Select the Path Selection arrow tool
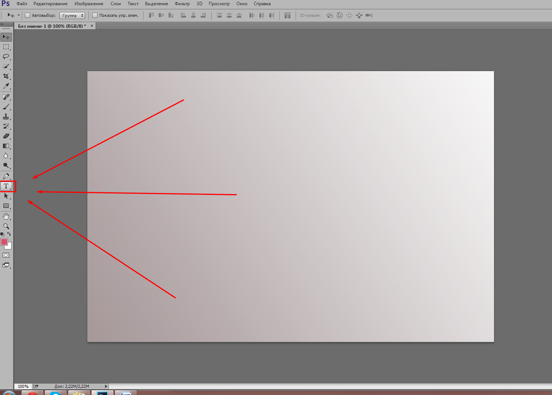Screen dimensions: 552x395 point(6,196)
